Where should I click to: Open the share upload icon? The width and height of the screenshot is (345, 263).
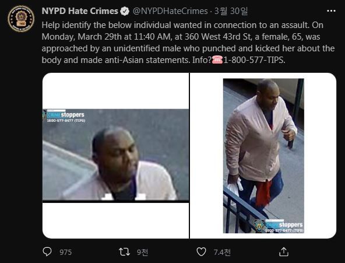click(284, 252)
